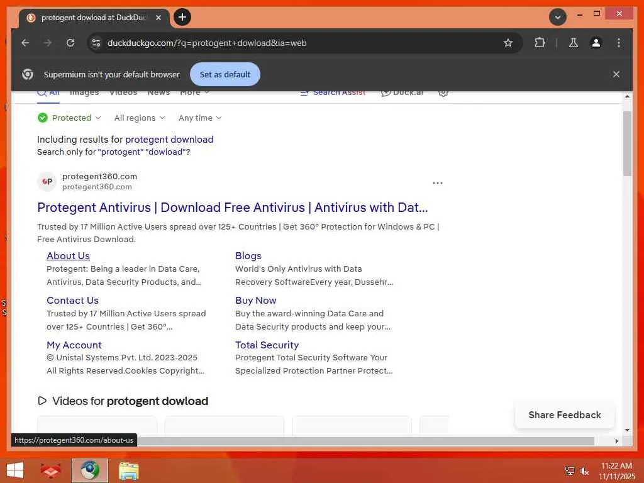Expand the Any time filter dropdown
This screenshot has width=644, height=483.
(200, 118)
